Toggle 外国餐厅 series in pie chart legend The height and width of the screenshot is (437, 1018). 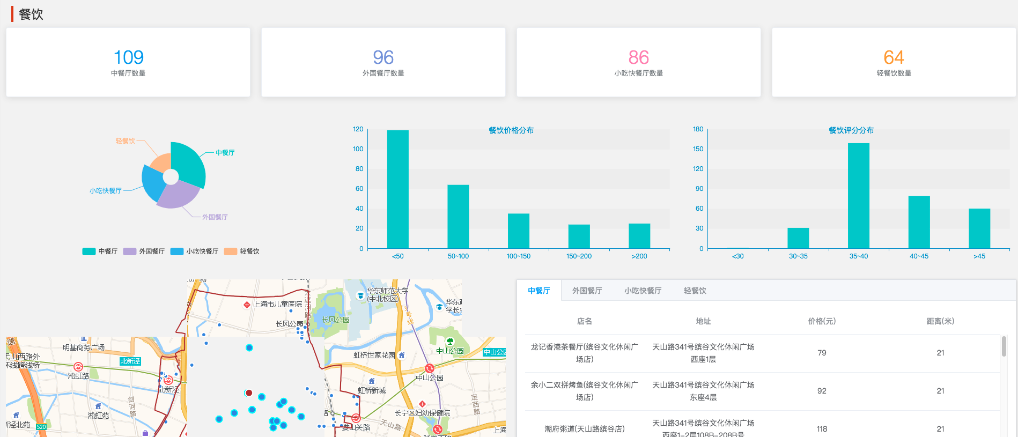coord(144,251)
